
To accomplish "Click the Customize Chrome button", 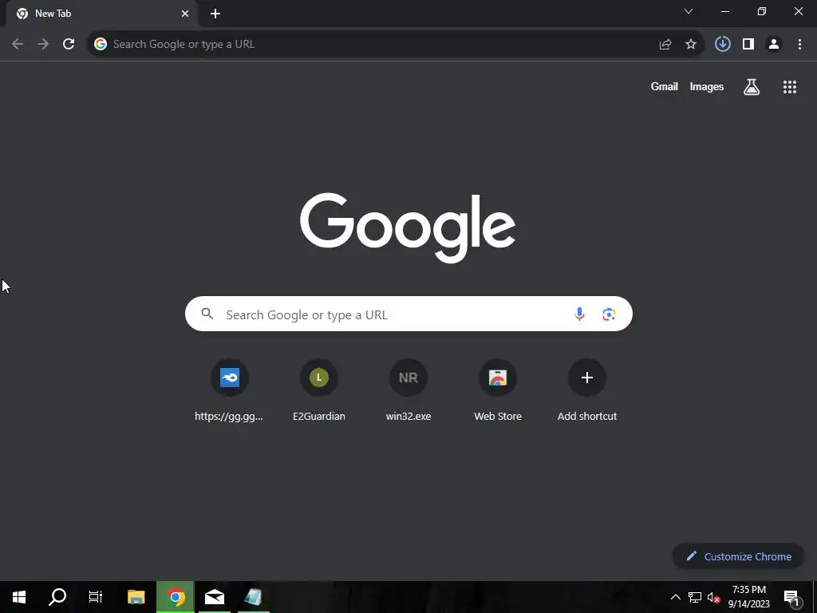I will pos(738,556).
